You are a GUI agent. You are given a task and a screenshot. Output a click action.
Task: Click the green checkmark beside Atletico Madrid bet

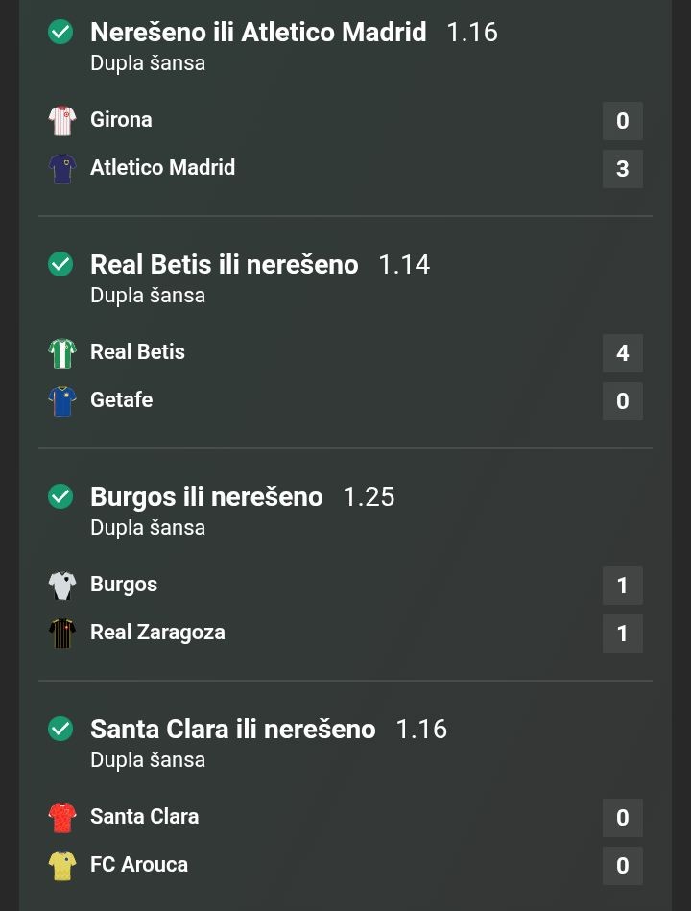click(60, 33)
